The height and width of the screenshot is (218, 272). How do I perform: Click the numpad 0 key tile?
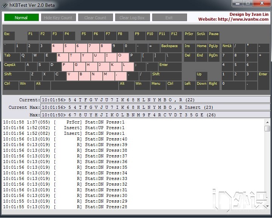coord(233,85)
